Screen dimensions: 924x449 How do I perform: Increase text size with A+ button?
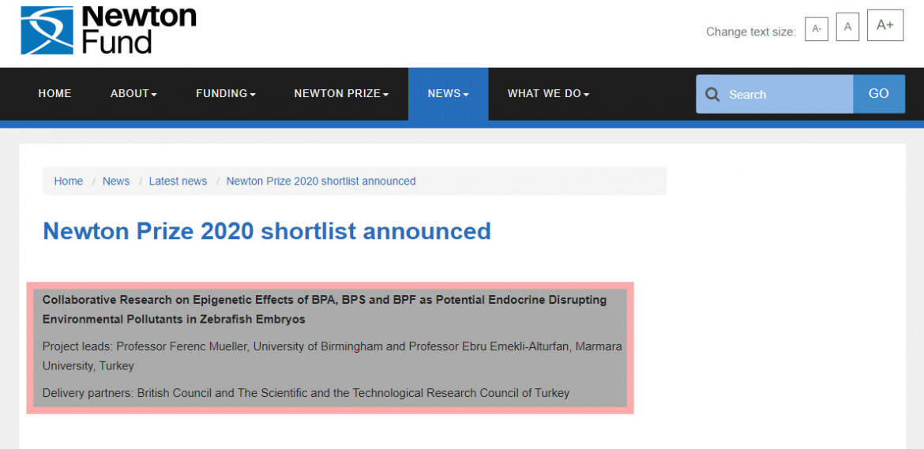click(885, 25)
